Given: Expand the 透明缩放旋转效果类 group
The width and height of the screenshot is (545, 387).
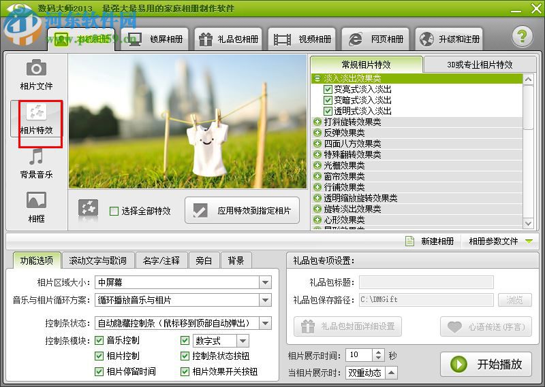Looking at the screenshot, I should point(317,198).
